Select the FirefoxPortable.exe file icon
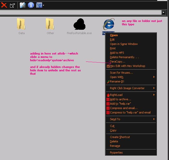 tap(79, 24)
